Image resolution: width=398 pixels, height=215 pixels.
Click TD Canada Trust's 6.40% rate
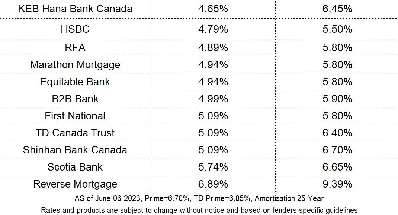pos(337,133)
